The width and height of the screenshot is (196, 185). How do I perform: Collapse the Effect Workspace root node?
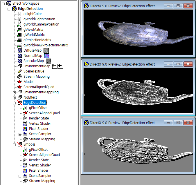(x=3, y=4)
